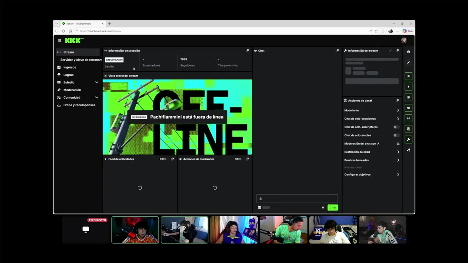Select screen-share tile with EN DIRECTO badge
468x263 pixels.
click(86, 230)
